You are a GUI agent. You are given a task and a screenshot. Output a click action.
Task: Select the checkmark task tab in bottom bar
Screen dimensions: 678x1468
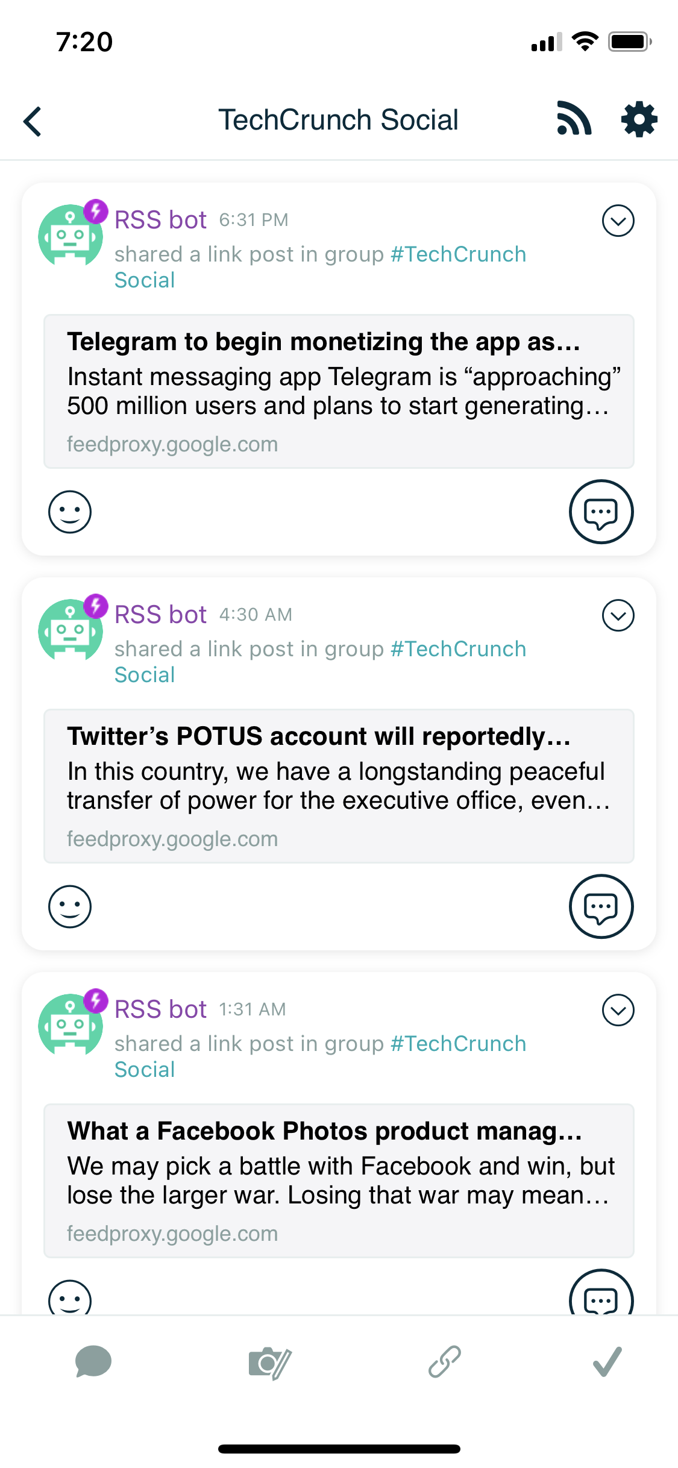pyautogui.click(x=607, y=1362)
